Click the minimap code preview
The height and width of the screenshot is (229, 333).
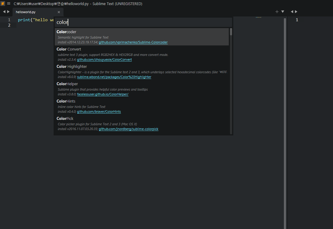pyautogui.click(x=258, y=17)
